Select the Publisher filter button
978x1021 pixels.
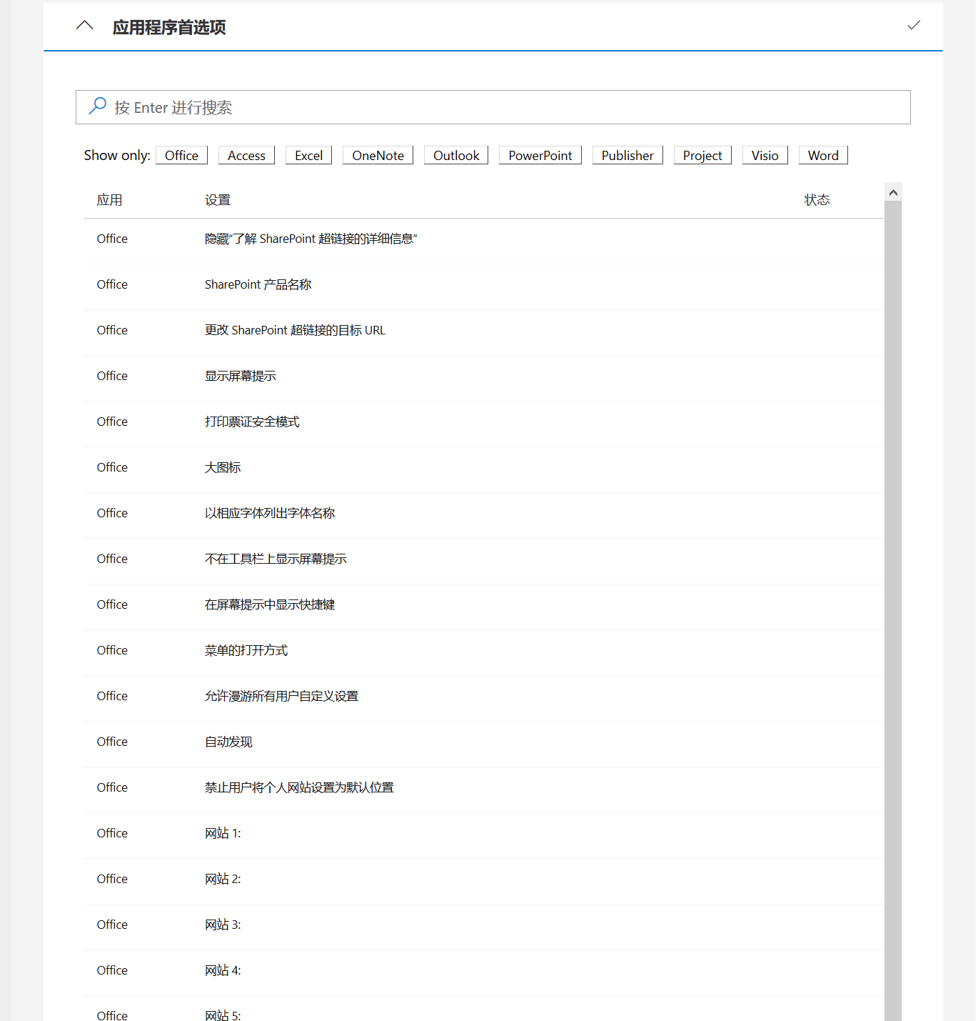click(627, 155)
